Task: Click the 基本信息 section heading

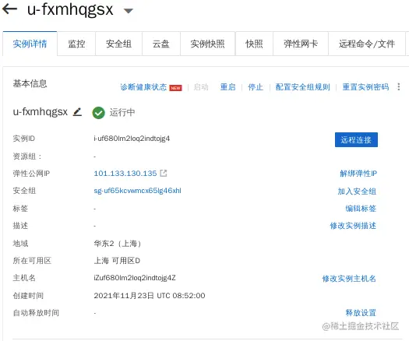Action: [30, 83]
